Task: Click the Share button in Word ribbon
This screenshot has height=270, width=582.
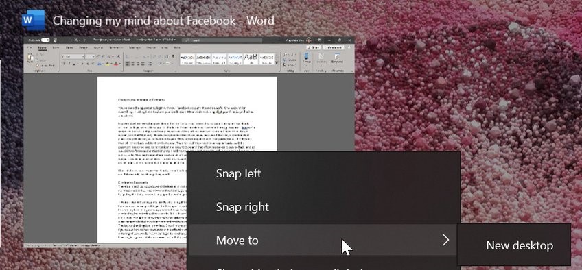Action: 314,47
